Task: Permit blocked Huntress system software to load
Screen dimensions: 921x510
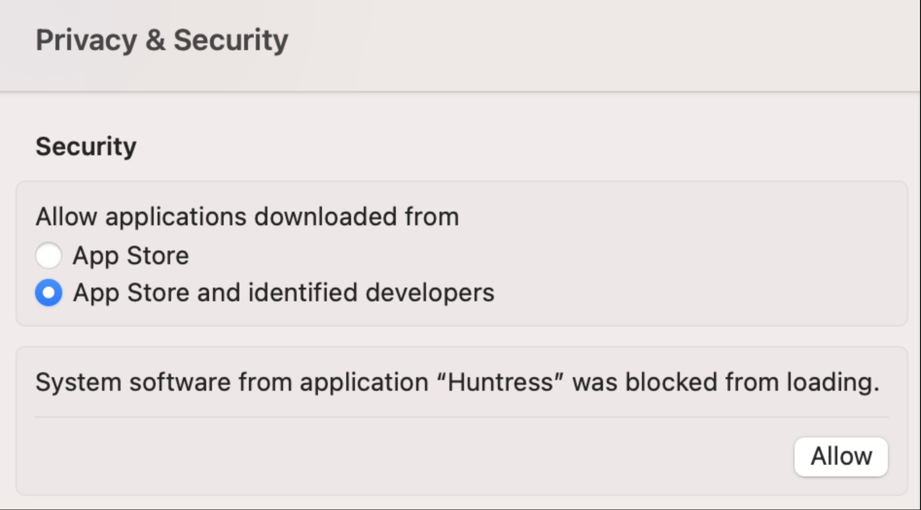Action: point(840,455)
